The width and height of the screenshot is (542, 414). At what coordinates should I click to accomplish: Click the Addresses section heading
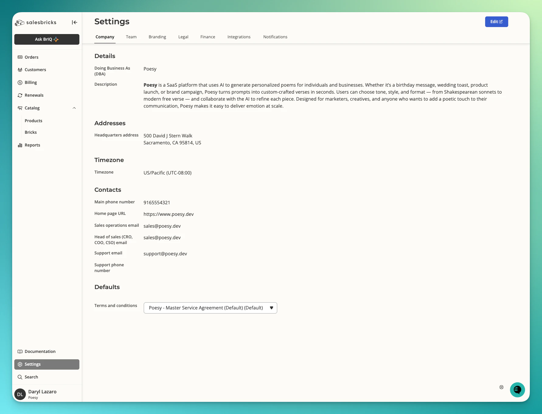[x=110, y=123]
